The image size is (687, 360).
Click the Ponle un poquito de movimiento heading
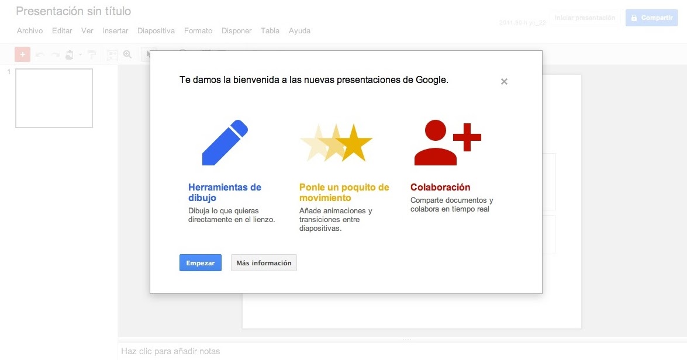point(344,192)
